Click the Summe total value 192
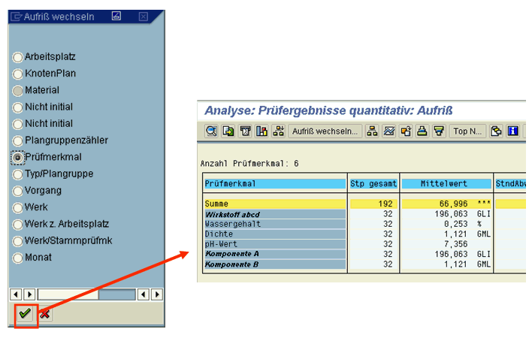Image resolution: width=529 pixels, height=341 pixels. (385, 204)
